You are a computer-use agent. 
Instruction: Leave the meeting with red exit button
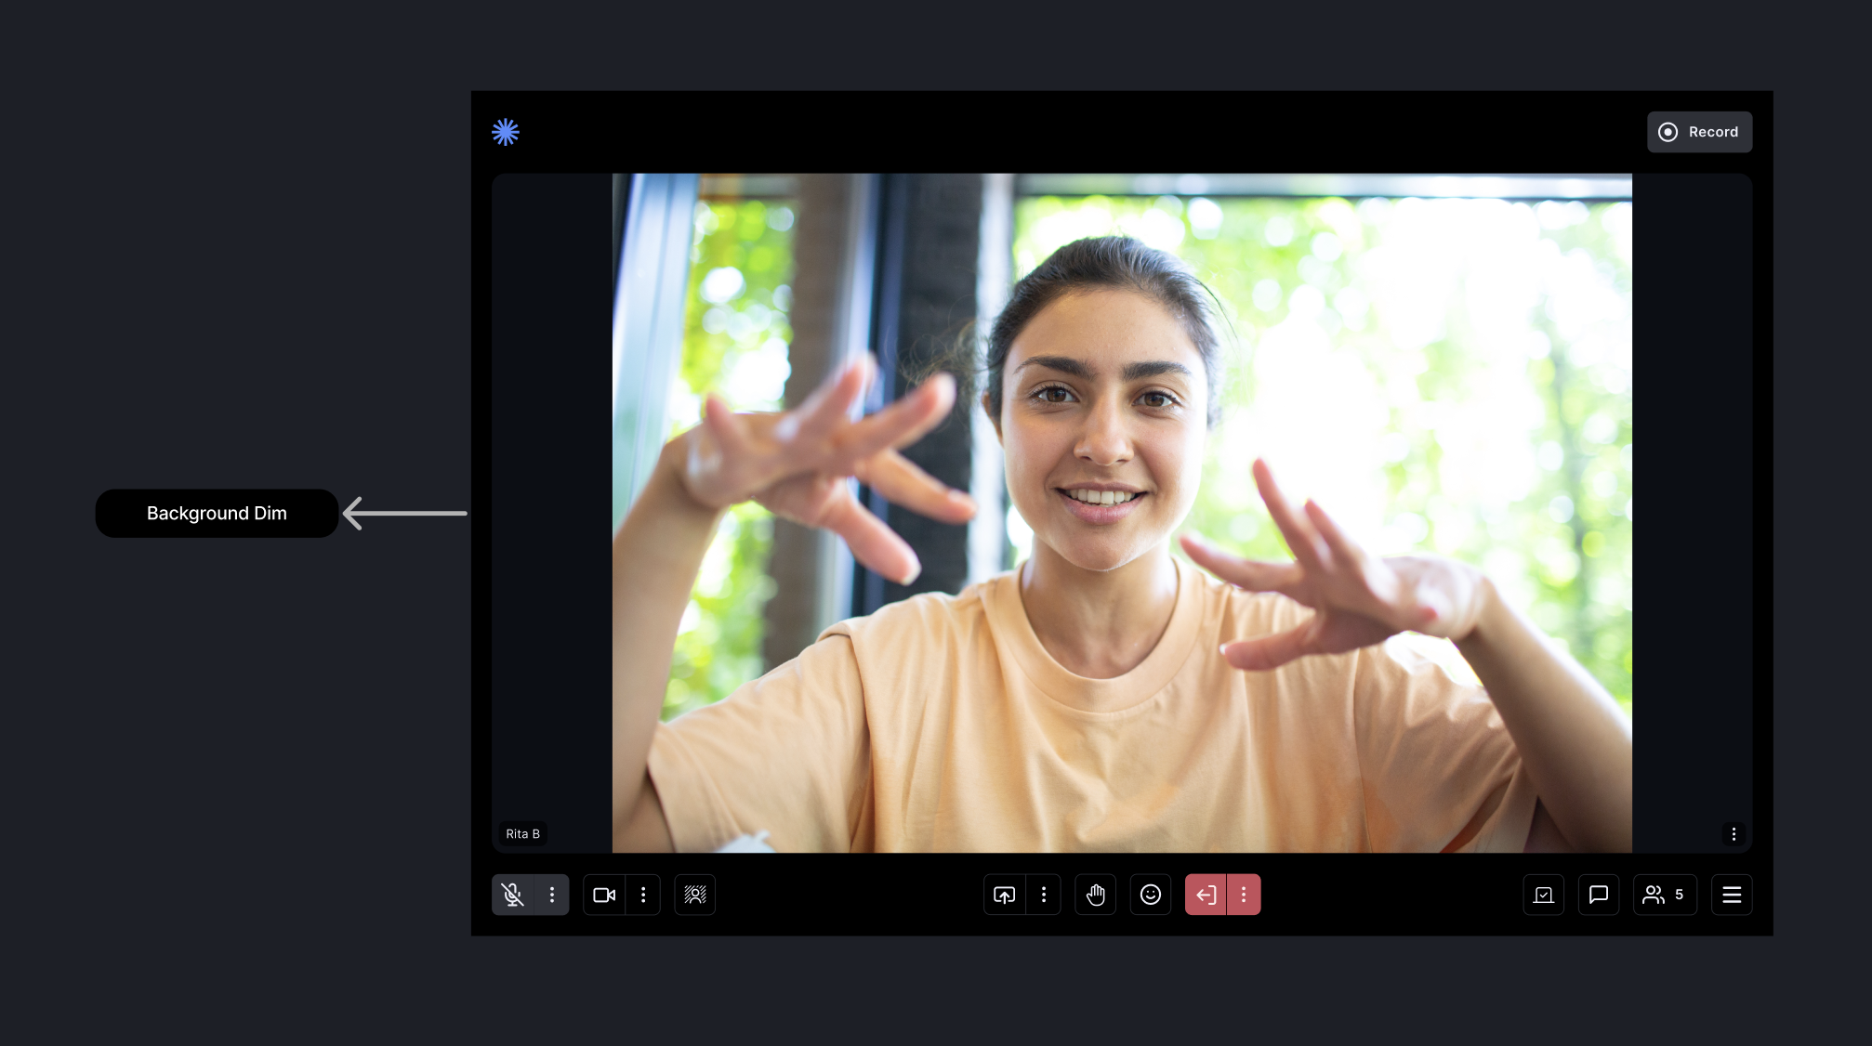pyautogui.click(x=1206, y=895)
